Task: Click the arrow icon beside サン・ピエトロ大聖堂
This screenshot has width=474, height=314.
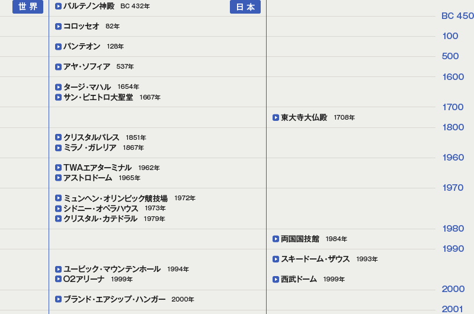Action: tap(58, 97)
